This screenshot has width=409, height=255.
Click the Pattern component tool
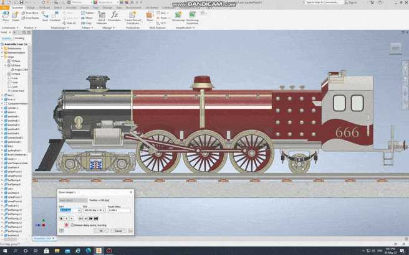(x=87, y=12)
